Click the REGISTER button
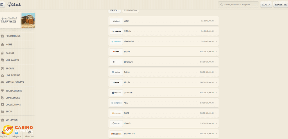 (281, 4)
